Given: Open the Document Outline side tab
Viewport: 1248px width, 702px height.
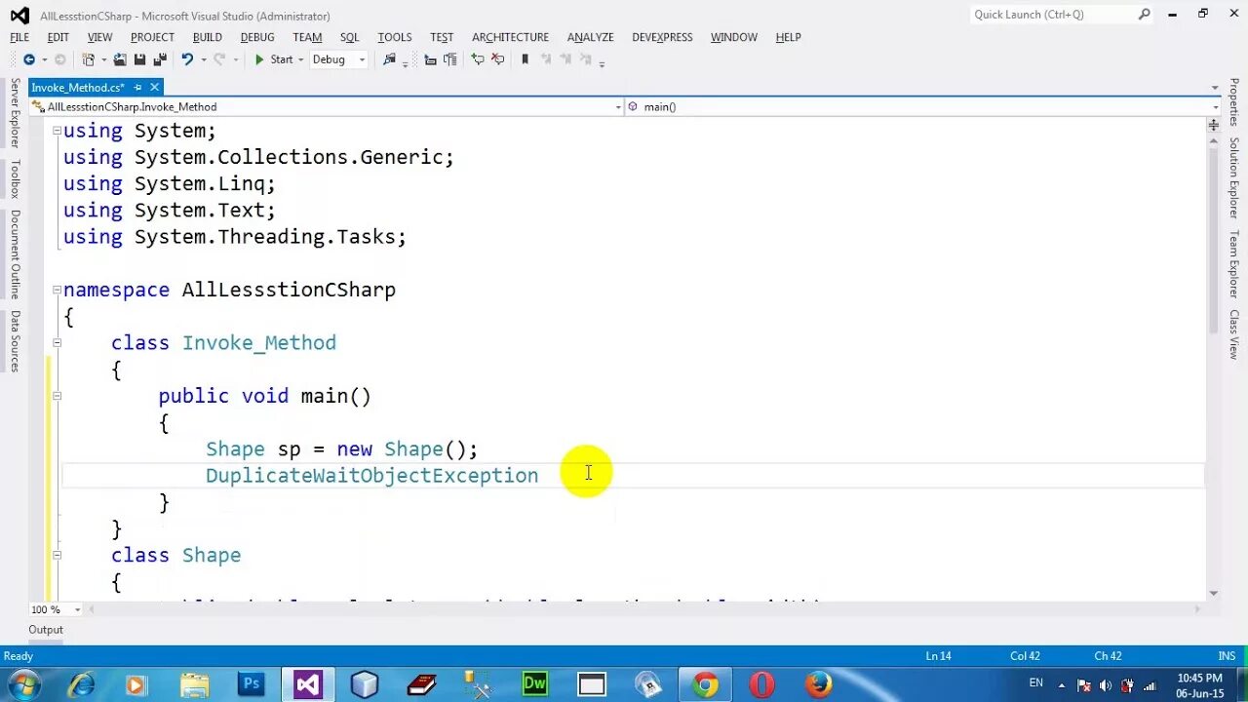Looking at the screenshot, I should point(15,254).
